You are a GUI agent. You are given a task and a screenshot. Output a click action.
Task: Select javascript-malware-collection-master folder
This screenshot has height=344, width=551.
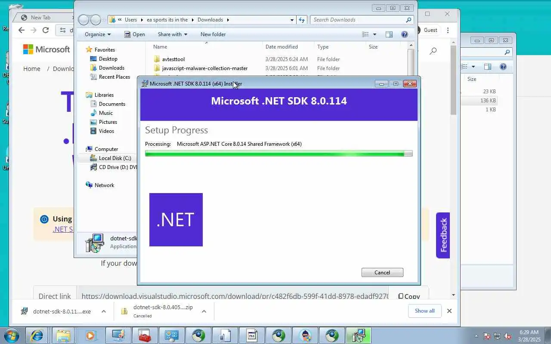tap(204, 68)
